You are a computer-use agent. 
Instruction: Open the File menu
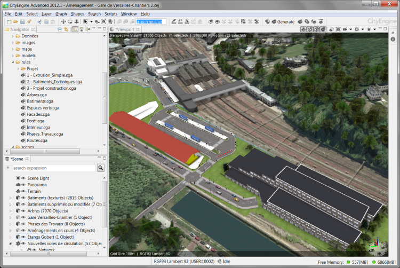[x=7, y=14]
